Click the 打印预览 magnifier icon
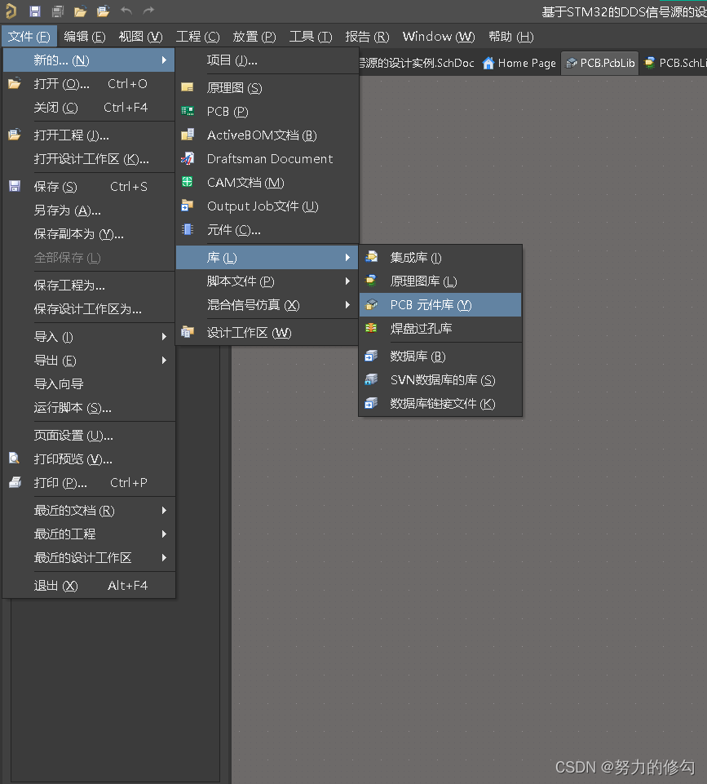 (15, 458)
